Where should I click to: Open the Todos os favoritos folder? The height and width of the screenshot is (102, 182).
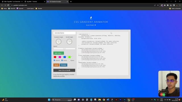[175, 8]
